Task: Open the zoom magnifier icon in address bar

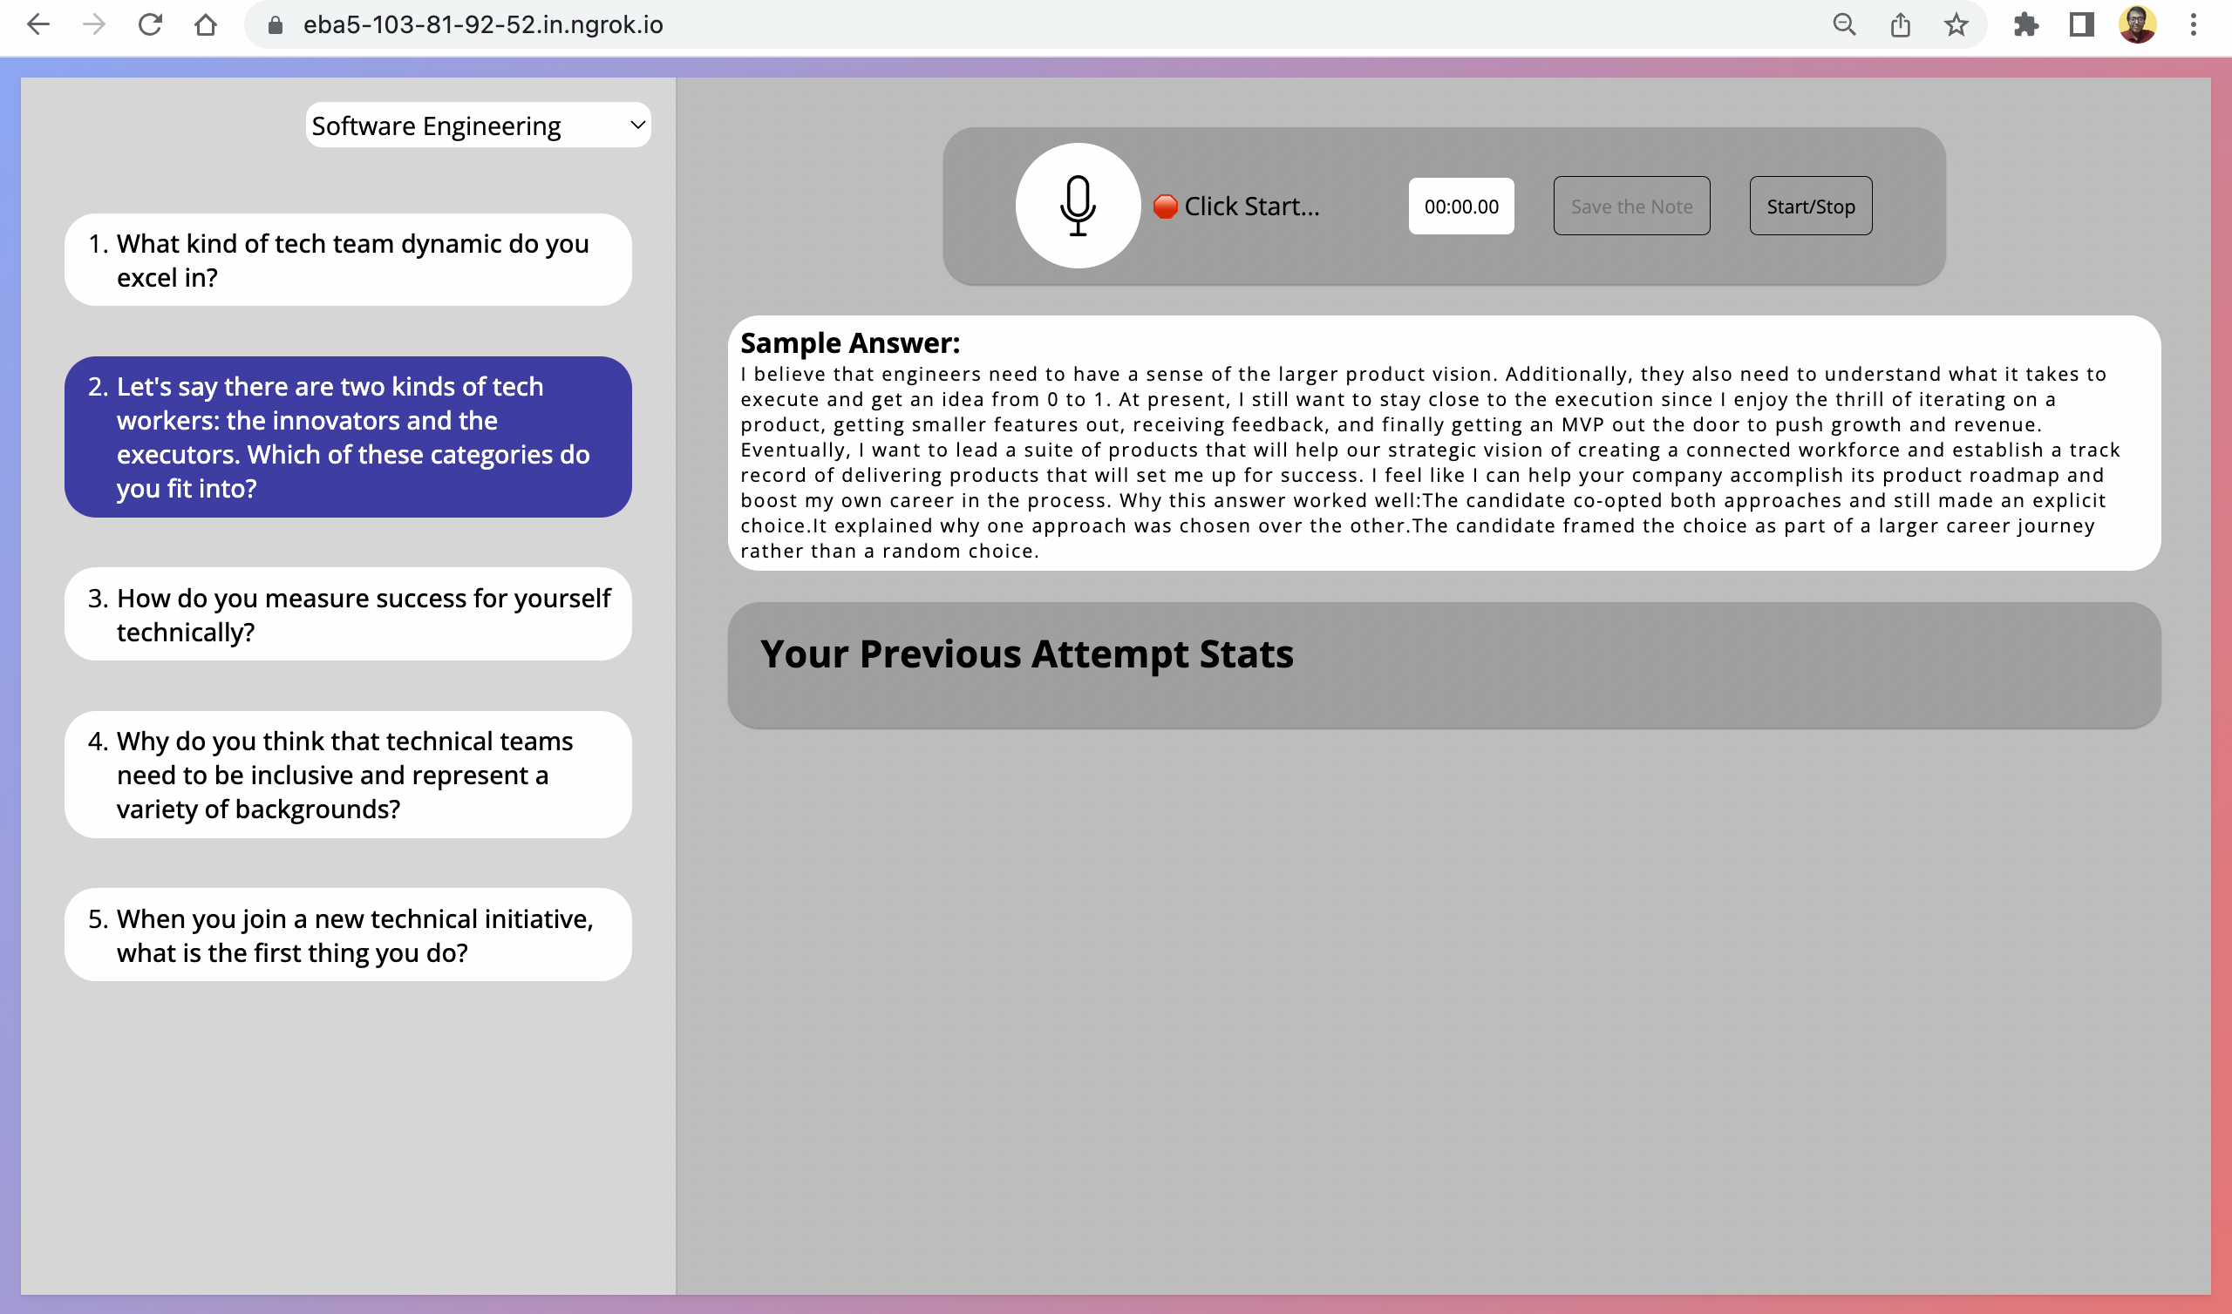Action: tap(1844, 24)
